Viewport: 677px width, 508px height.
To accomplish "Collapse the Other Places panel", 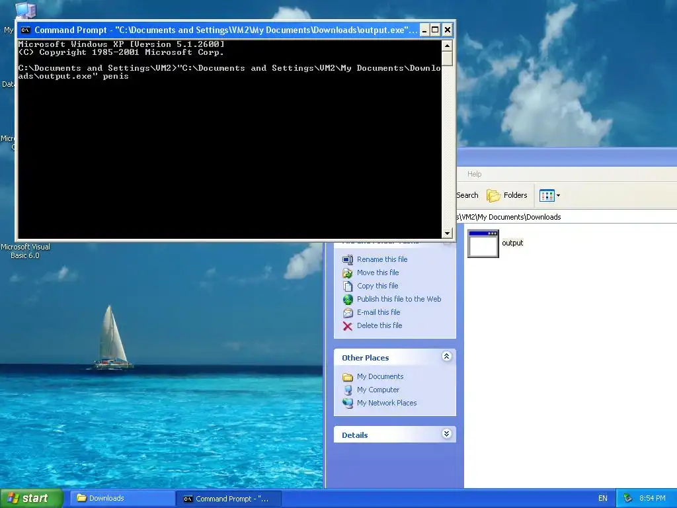I will (447, 357).
